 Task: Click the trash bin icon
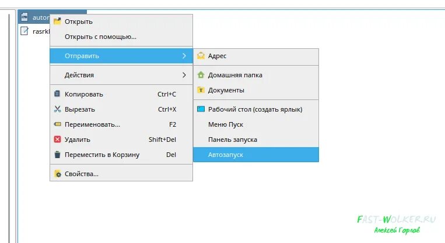pyautogui.click(x=57, y=155)
